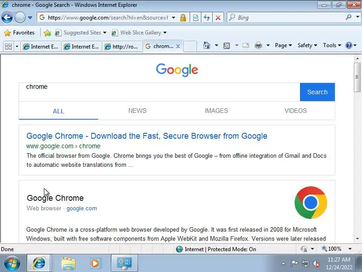Click the scrollbar up arrow
Viewport: 362px width, 272px height.
tap(357, 58)
